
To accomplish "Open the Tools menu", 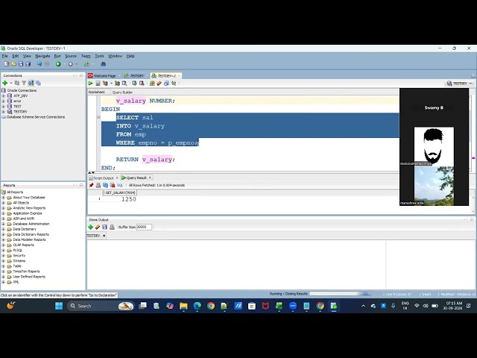I will tap(99, 56).
